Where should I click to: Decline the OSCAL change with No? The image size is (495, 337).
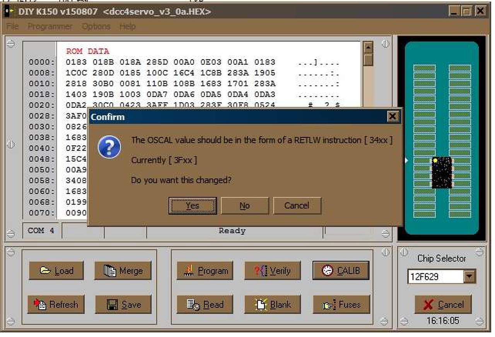[244, 206]
